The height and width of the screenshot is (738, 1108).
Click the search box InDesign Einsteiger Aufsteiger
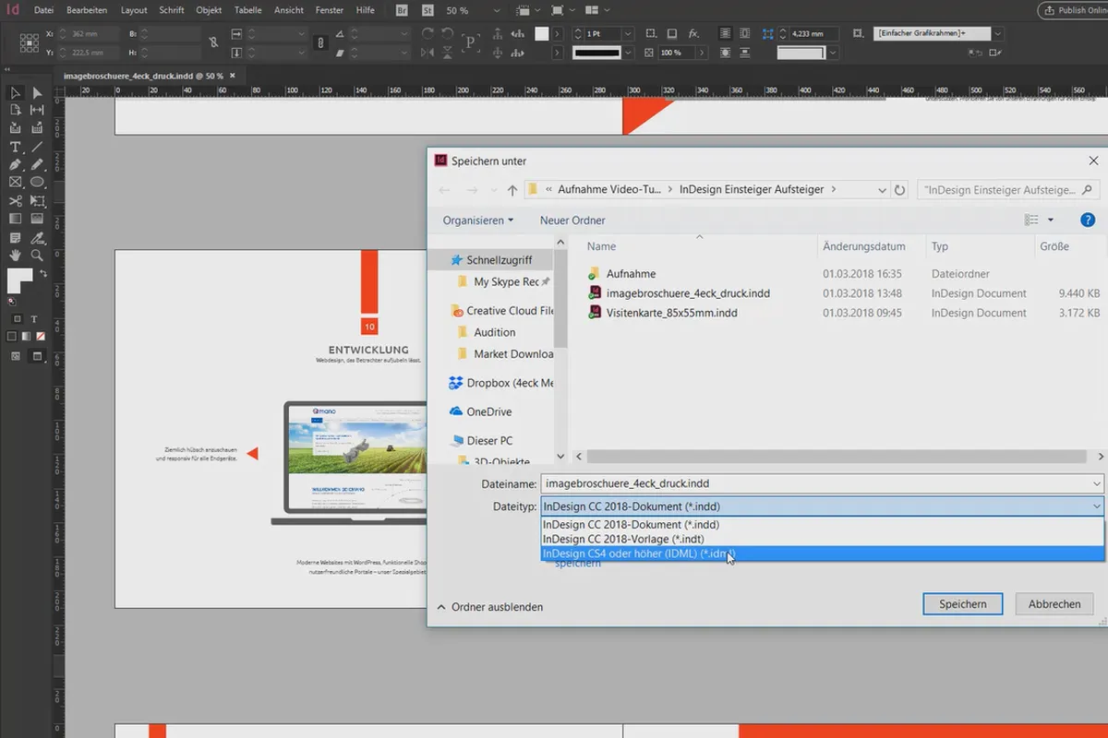[x=1009, y=190]
